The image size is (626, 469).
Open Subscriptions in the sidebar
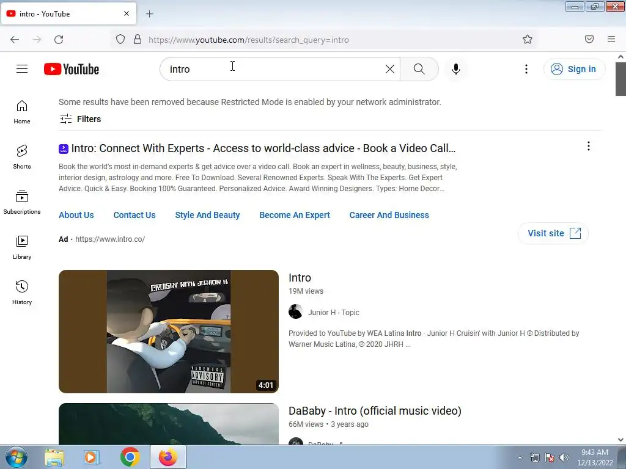[22, 202]
